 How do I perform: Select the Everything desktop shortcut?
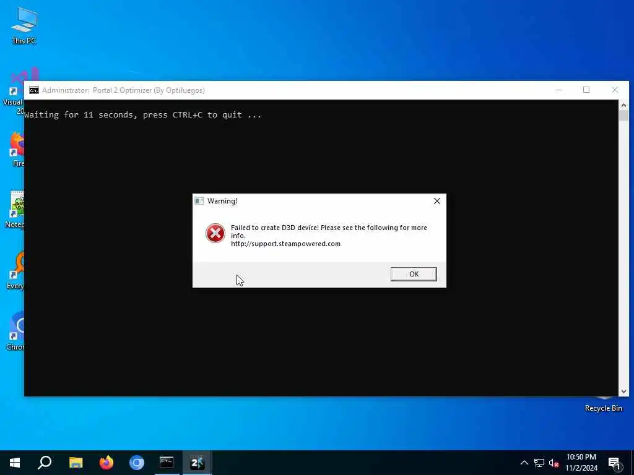(x=15, y=271)
